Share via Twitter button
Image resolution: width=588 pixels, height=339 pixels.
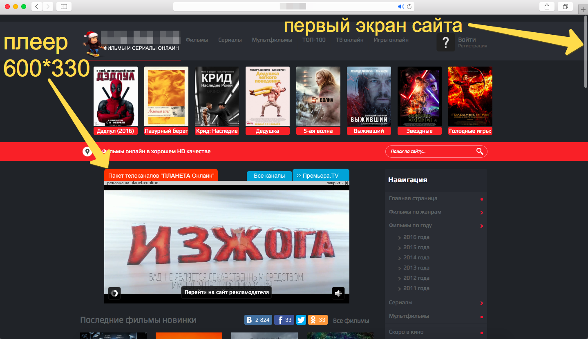(x=301, y=320)
